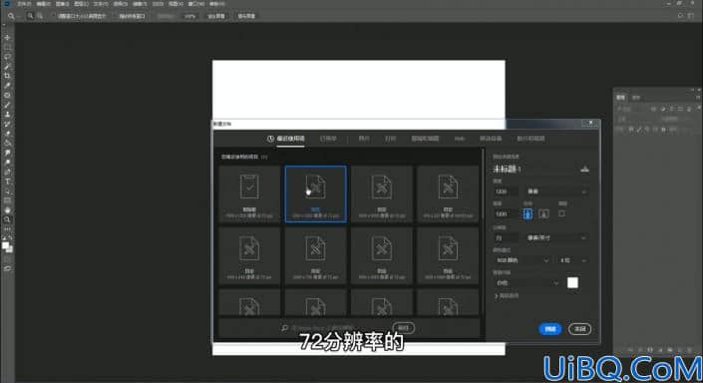Switch to the Mobile tab

(x=491, y=139)
